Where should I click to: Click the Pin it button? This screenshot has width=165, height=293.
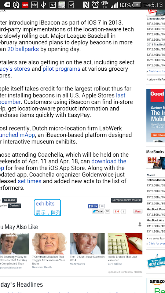(x=138, y=212)
